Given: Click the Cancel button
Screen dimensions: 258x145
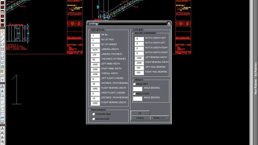Looking at the screenshot, I should [140, 118].
